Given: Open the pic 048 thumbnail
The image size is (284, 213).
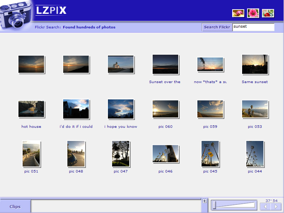Looking at the screenshot, I should click(76, 154).
